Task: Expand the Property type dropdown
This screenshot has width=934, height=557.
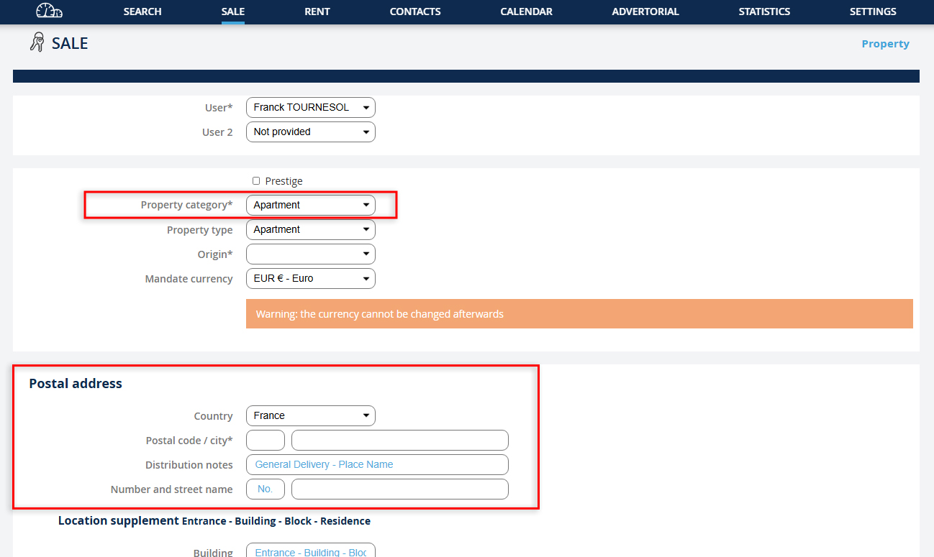Action: point(310,230)
